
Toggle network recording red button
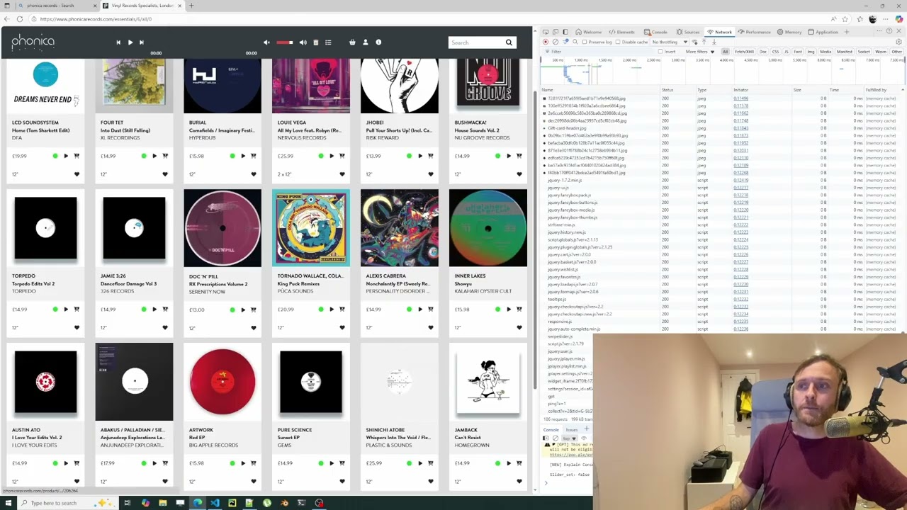(546, 42)
